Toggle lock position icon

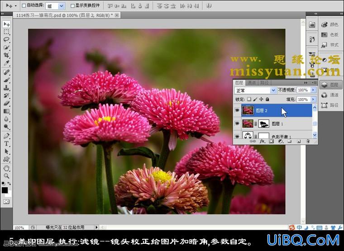coord(261,99)
